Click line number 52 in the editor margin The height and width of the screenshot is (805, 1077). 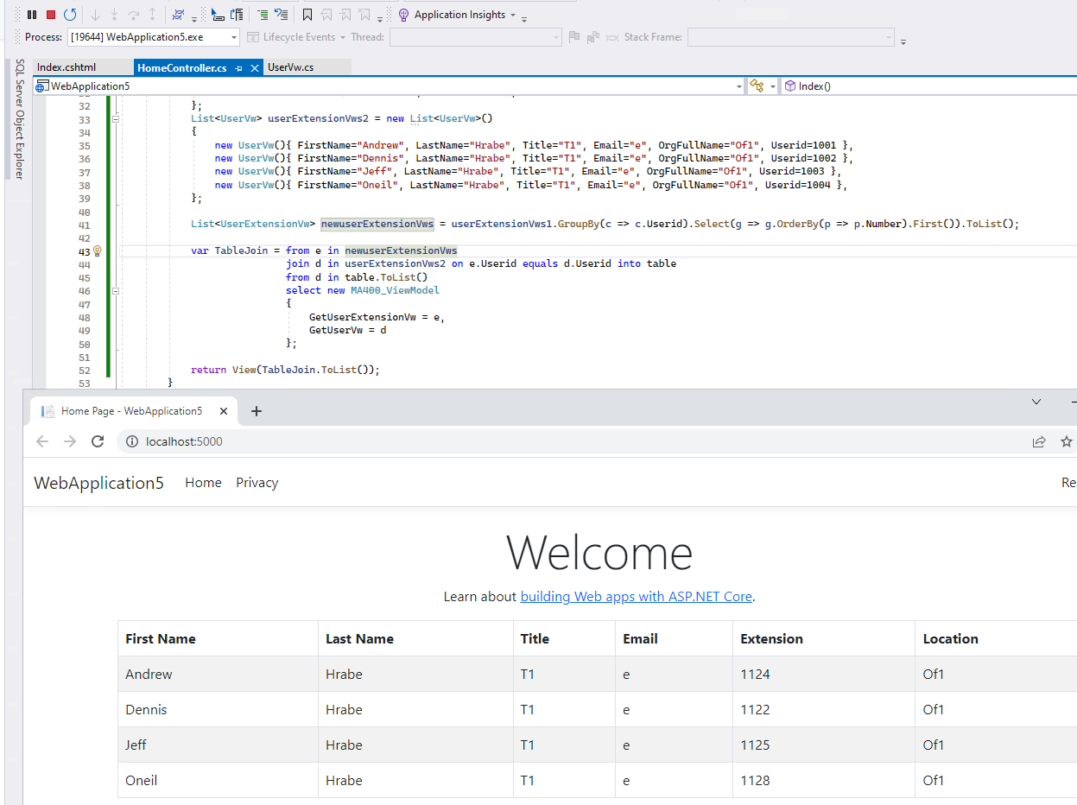84,370
